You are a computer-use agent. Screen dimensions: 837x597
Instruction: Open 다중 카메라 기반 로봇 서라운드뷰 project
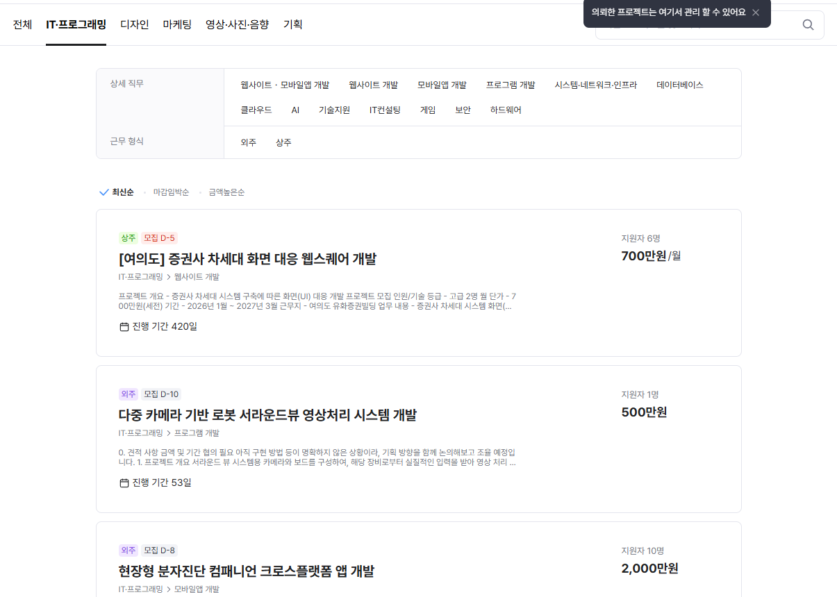pos(267,415)
